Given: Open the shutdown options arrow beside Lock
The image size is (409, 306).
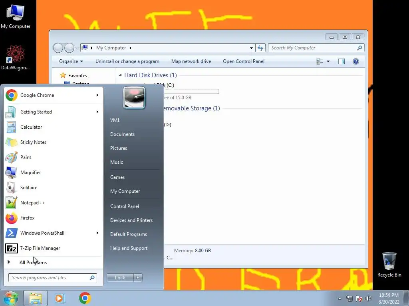Looking at the screenshot, I should 138,278.
